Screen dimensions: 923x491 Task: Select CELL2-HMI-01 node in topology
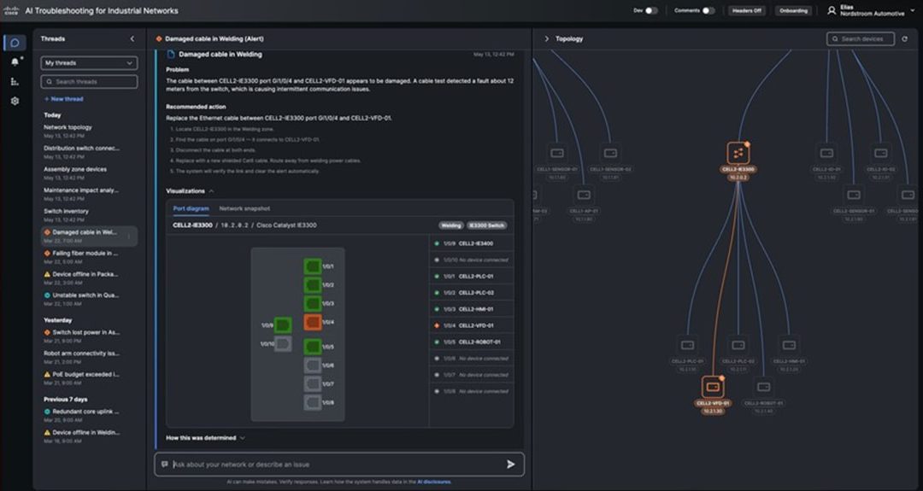(x=789, y=345)
